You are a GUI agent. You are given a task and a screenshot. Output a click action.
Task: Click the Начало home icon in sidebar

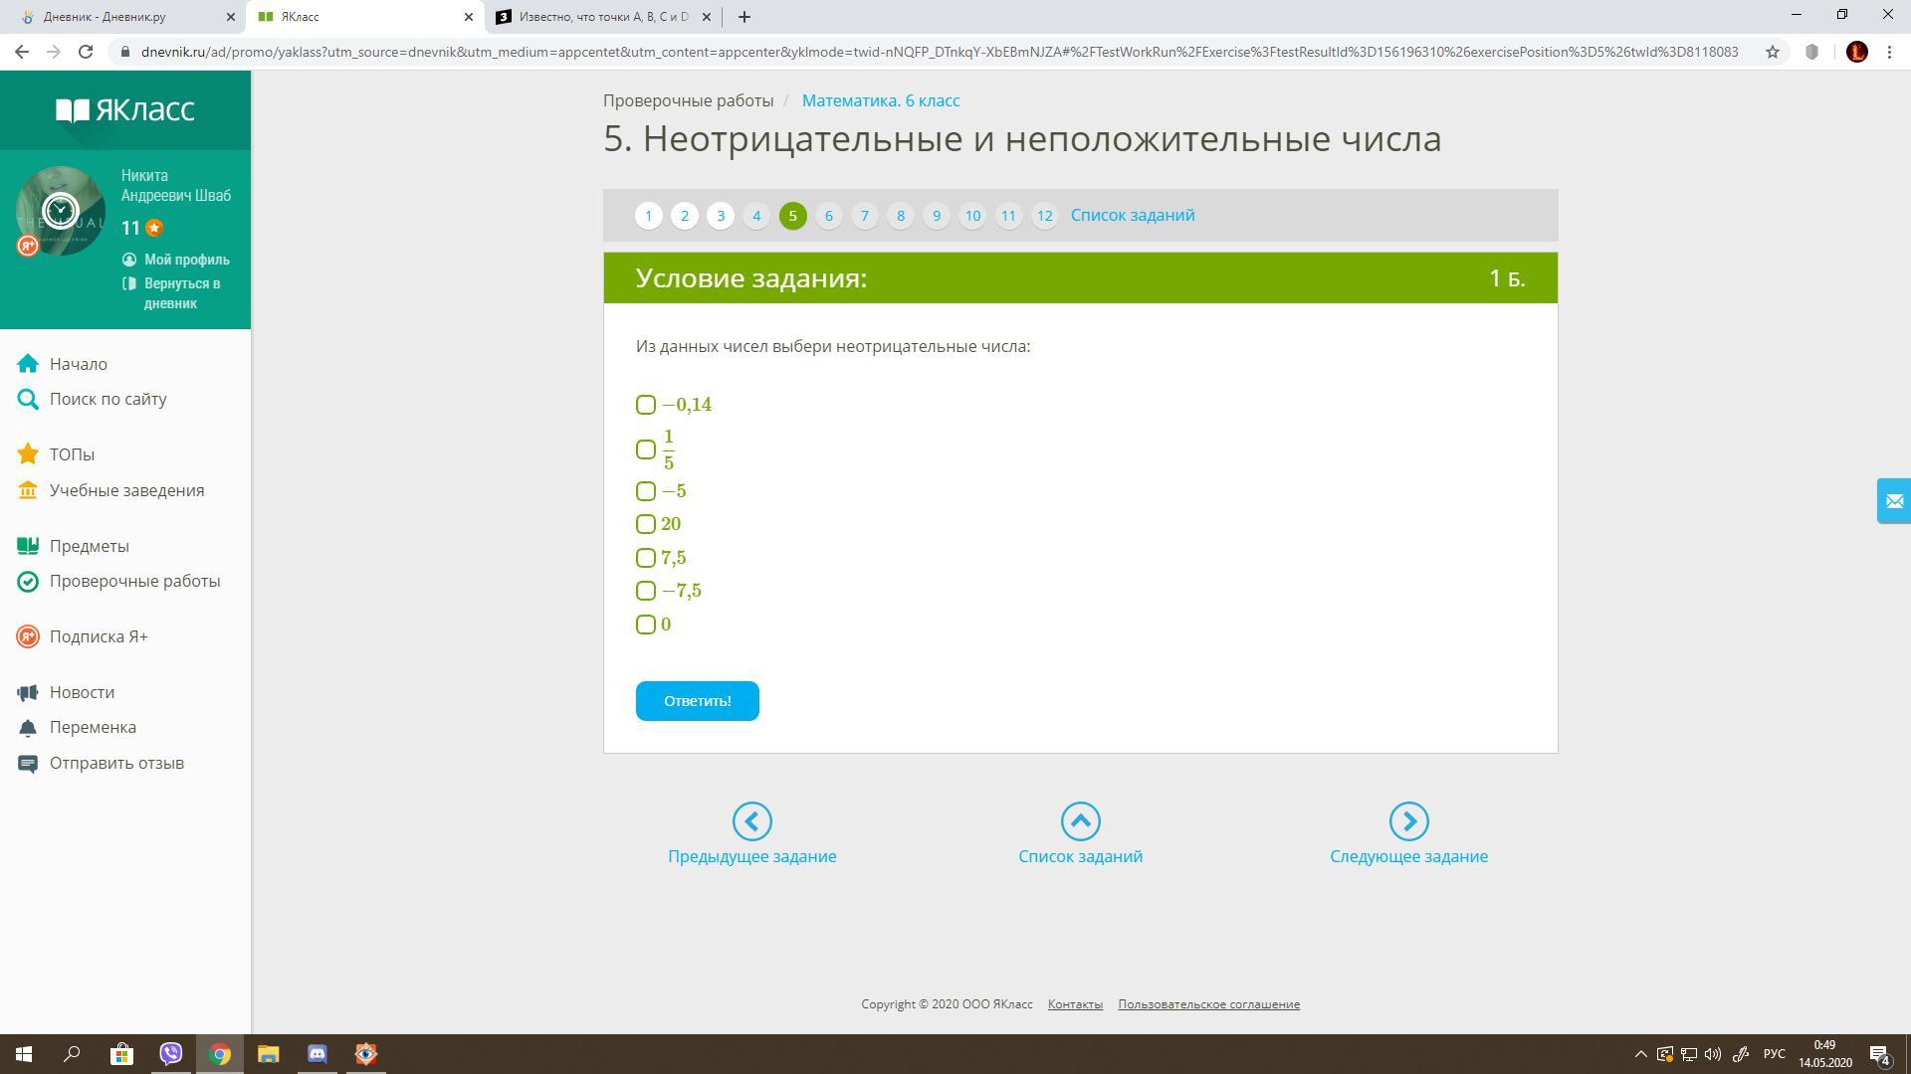pos(28,364)
